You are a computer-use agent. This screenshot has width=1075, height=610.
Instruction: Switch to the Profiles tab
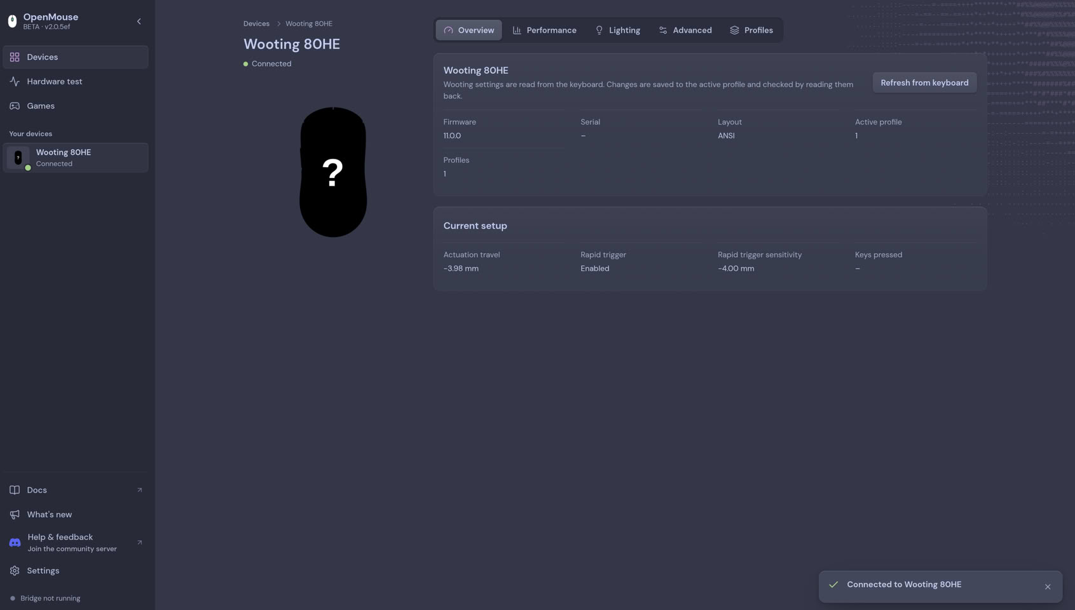(751, 30)
